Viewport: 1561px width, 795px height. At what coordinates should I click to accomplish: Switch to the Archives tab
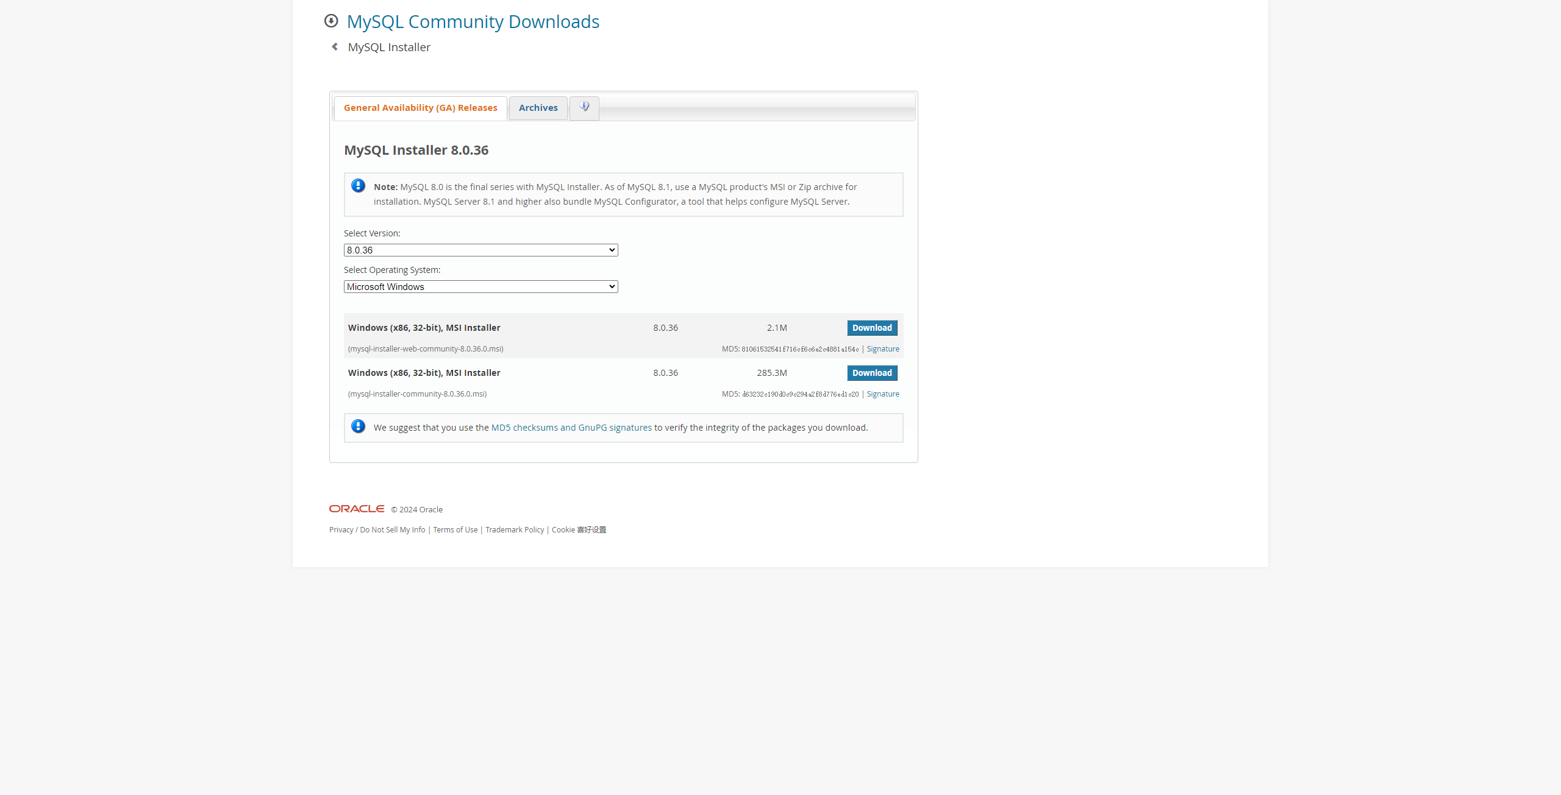click(x=538, y=108)
